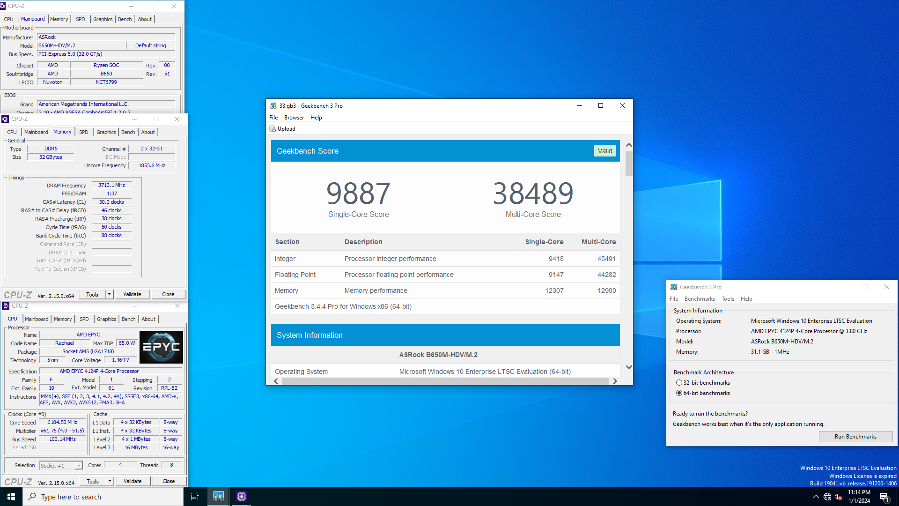Open the muted volume tray icon
This screenshot has height=506, width=899.
(x=839, y=497)
